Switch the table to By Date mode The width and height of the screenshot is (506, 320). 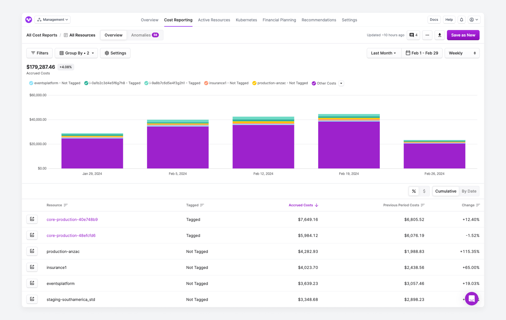(x=469, y=191)
